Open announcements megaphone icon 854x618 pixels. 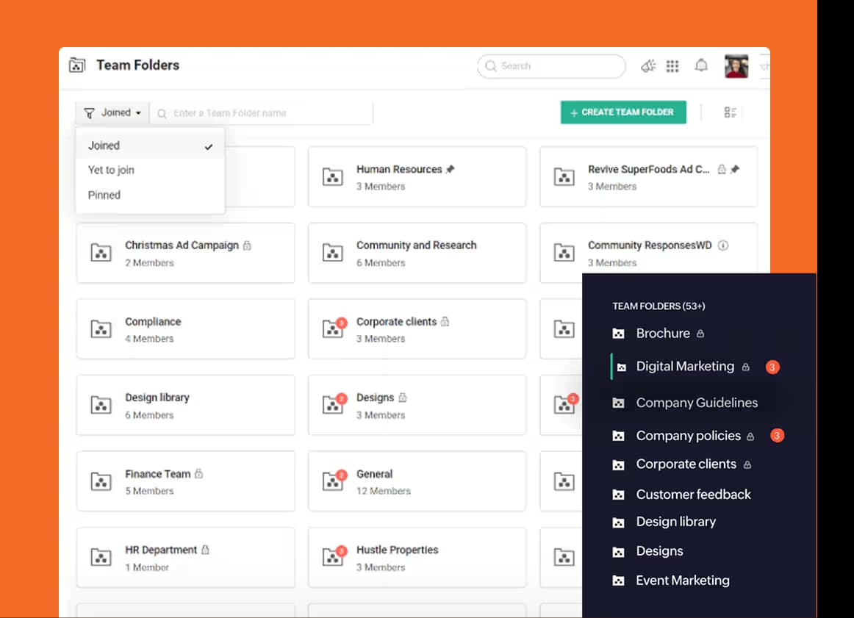[647, 66]
